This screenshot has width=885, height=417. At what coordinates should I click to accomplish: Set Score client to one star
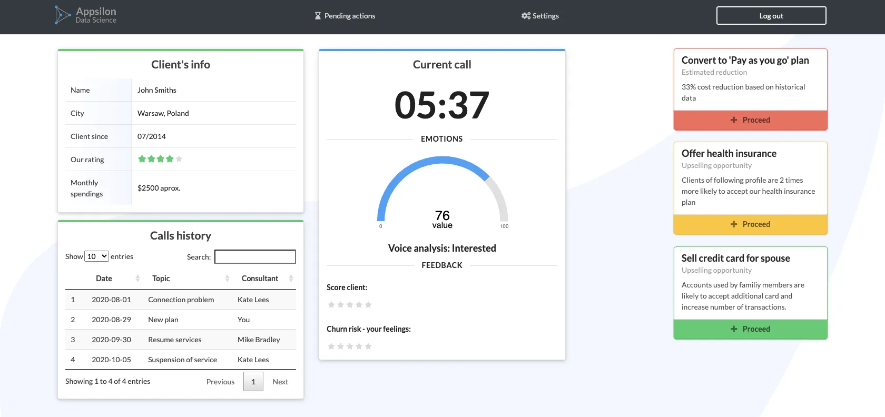(331, 305)
